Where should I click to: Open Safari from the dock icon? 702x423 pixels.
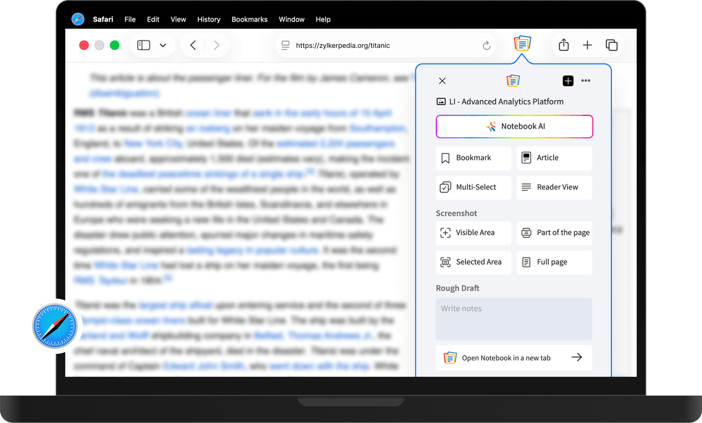click(53, 326)
